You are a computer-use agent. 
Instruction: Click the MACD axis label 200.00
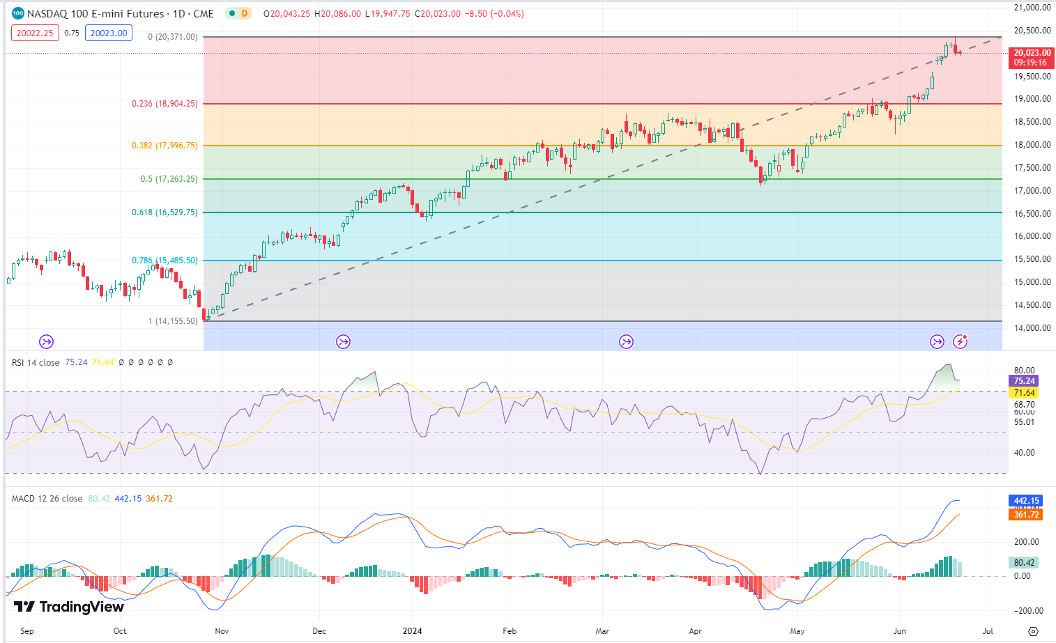pyautogui.click(x=1026, y=542)
